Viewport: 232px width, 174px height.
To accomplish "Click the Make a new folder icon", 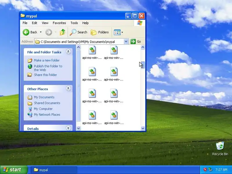I will pos(30,60).
